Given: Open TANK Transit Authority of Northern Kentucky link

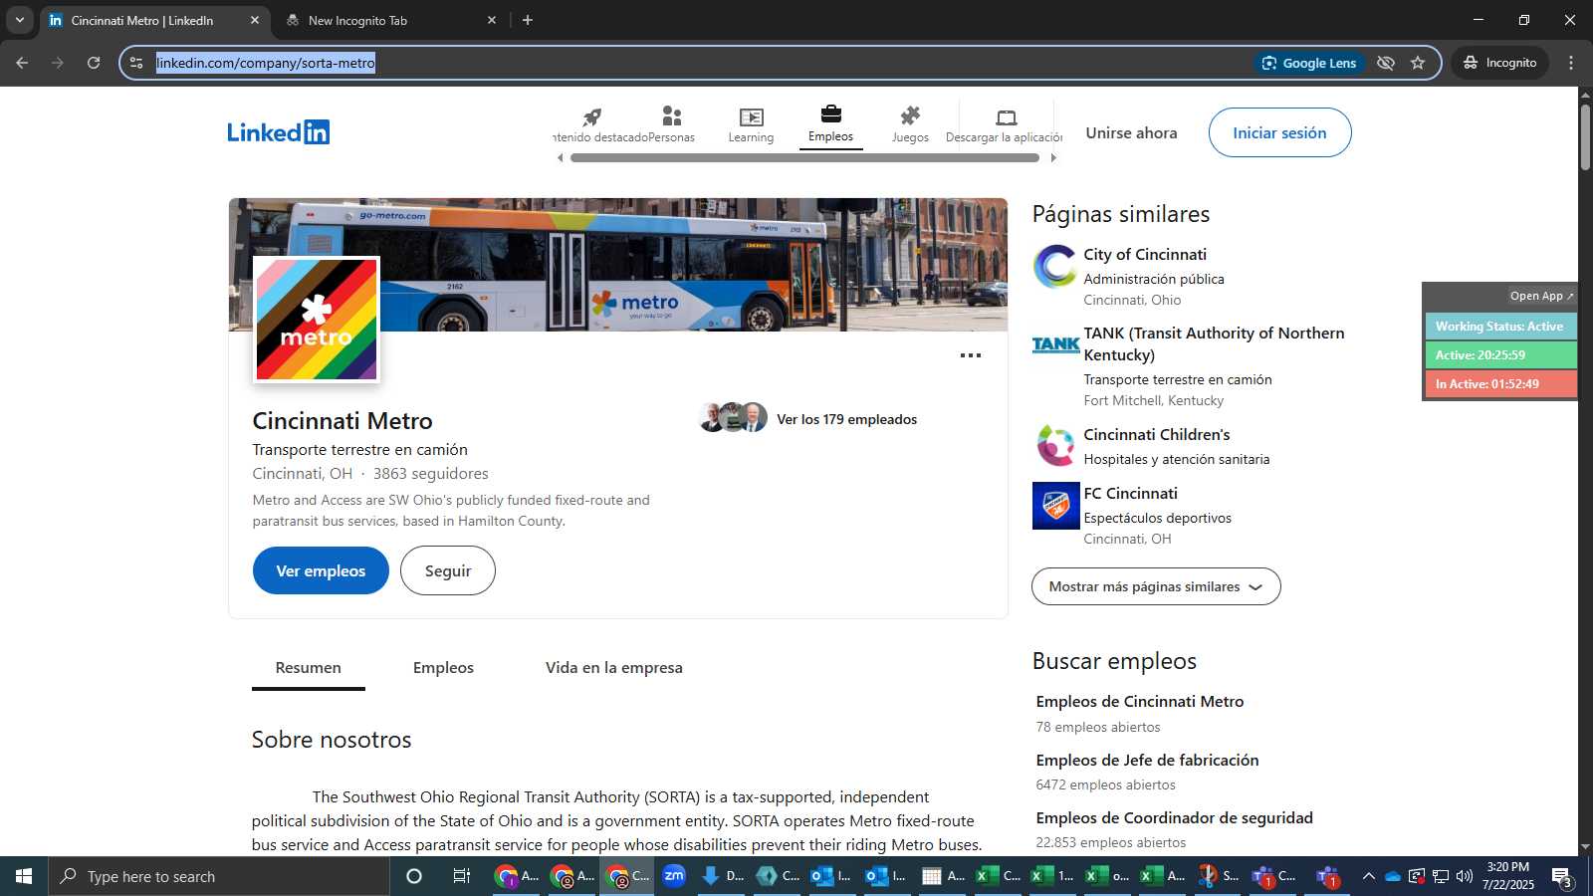Looking at the screenshot, I should [1214, 343].
